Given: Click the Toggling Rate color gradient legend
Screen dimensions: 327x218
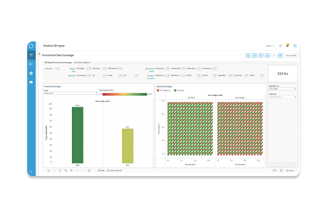Looking at the screenshot, I should (124, 94).
